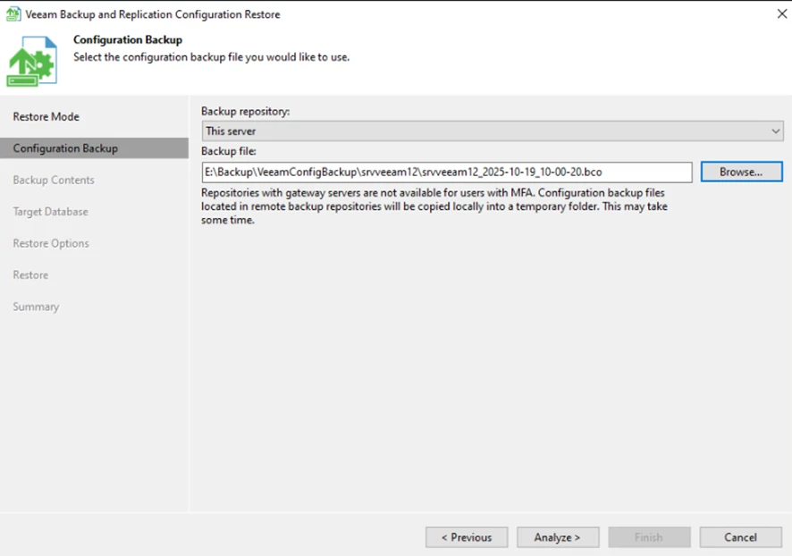This screenshot has width=792, height=556.
Task: Click the configuration restore wizard logo icon
Action: 32,61
